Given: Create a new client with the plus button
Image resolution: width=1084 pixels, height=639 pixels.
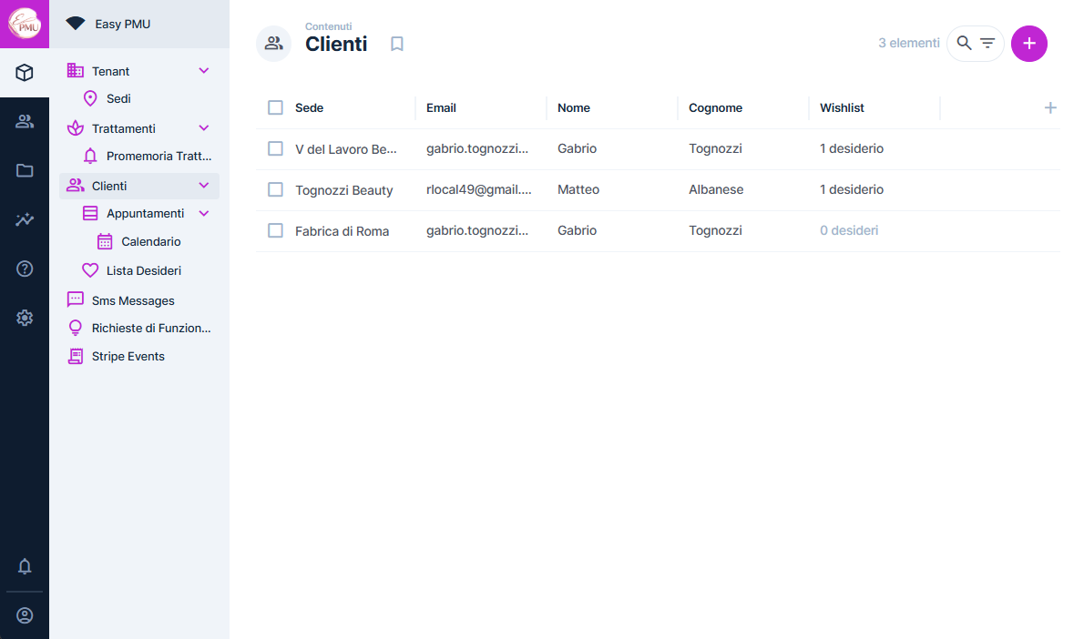Looking at the screenshot, I should point(1029,43).
